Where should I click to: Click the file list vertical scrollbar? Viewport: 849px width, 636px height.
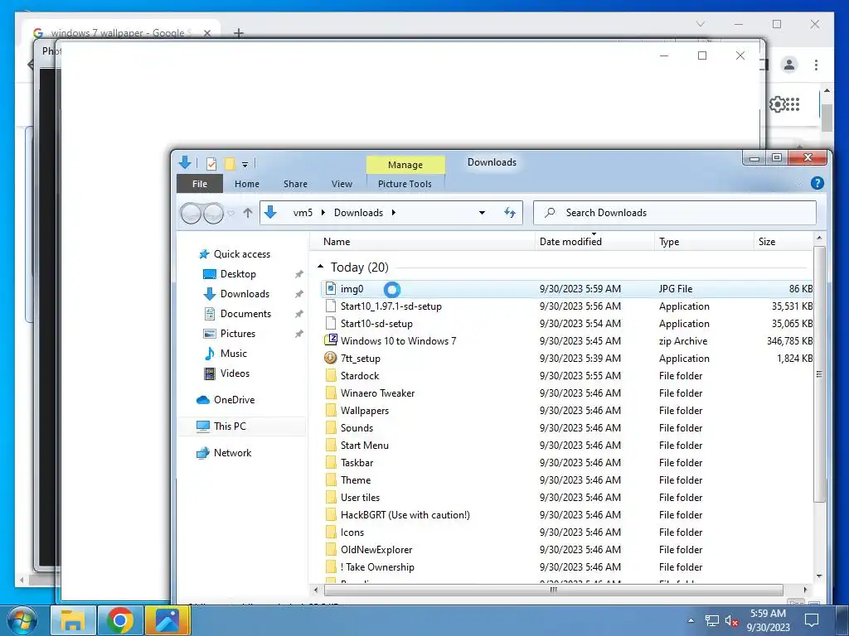pyautogui.click(x=819, y=373)
